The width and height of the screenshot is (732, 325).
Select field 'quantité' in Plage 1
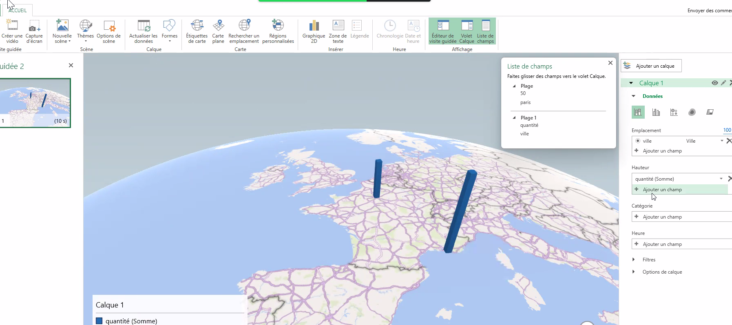(x=529, y=125)
